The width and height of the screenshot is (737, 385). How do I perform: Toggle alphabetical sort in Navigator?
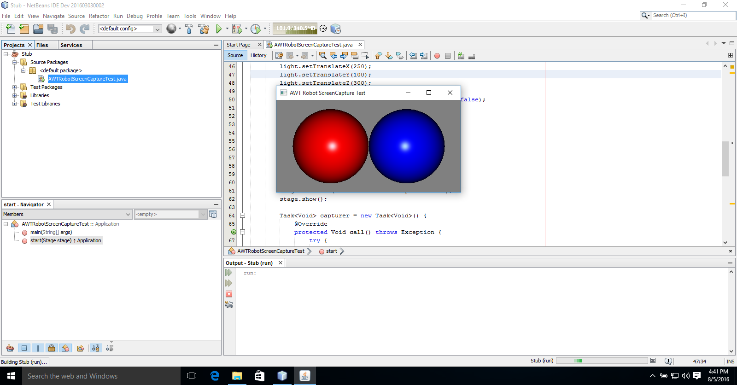click(95, 348)
